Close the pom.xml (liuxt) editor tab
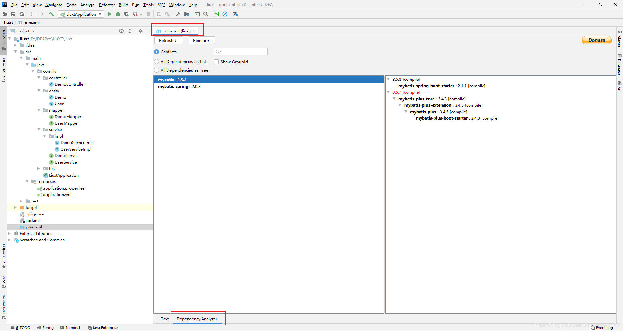623x331 pixels. [x=194, y=31]
